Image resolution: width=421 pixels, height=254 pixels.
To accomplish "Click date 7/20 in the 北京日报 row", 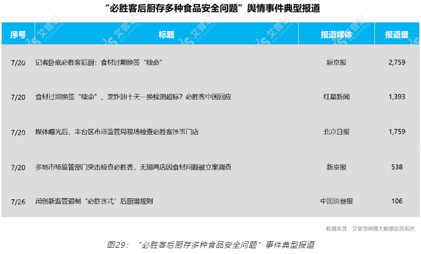I will point(18,133).
